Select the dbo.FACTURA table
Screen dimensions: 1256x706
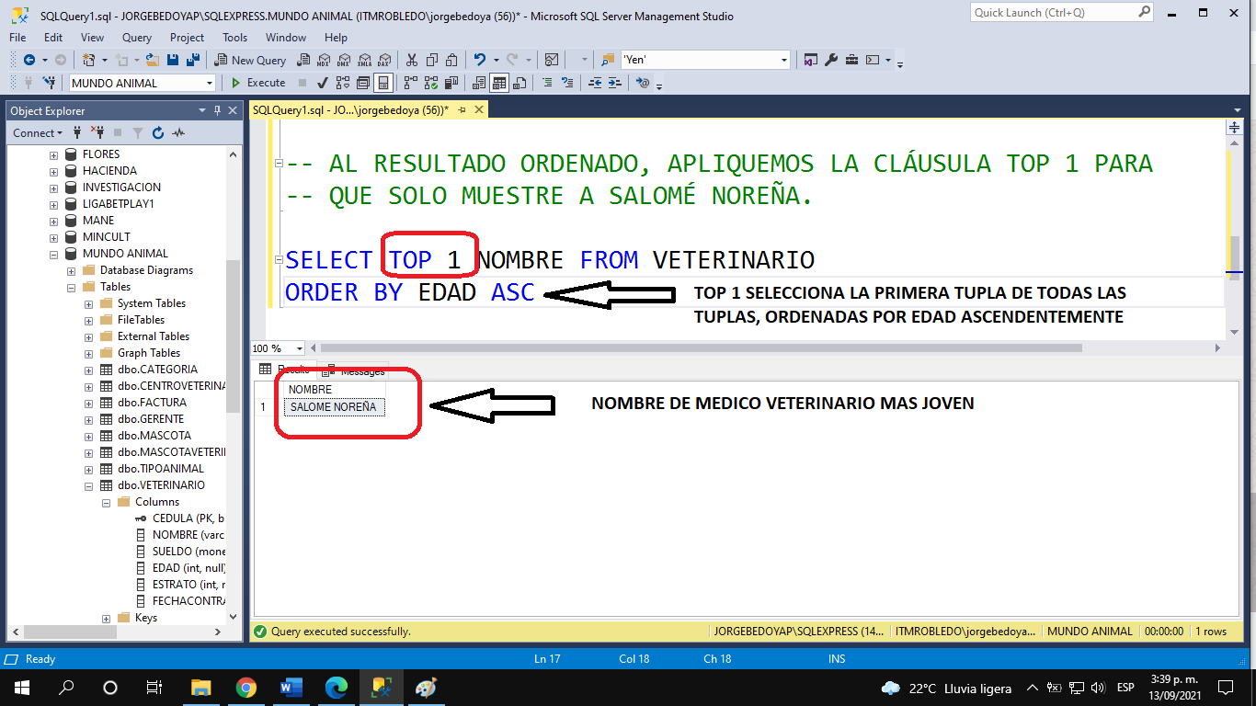tap(152, 403)
